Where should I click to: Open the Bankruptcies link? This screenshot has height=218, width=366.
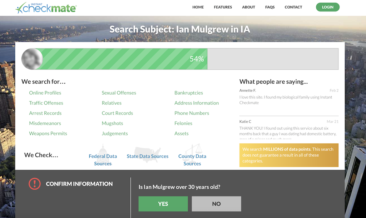pos(189,93)
